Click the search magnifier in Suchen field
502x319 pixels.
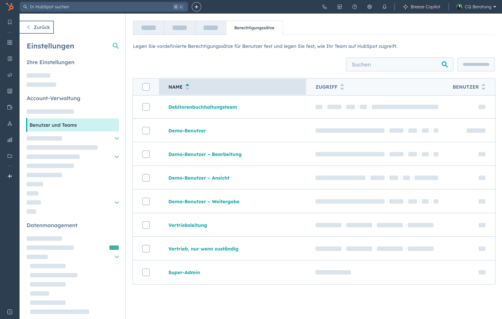point(445,64)
